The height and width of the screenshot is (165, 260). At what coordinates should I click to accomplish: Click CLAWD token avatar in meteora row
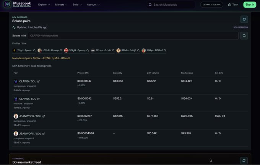pos(16,99)
